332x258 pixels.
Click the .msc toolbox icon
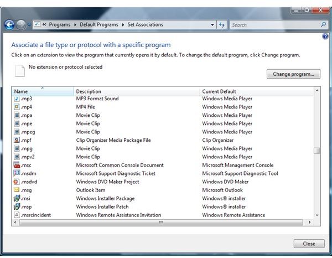coord(17,165)
